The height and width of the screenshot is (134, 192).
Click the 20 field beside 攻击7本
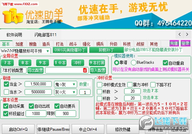click(132, 91)
